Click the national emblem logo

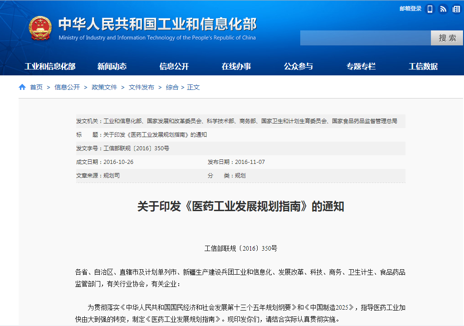pos(40,29)
